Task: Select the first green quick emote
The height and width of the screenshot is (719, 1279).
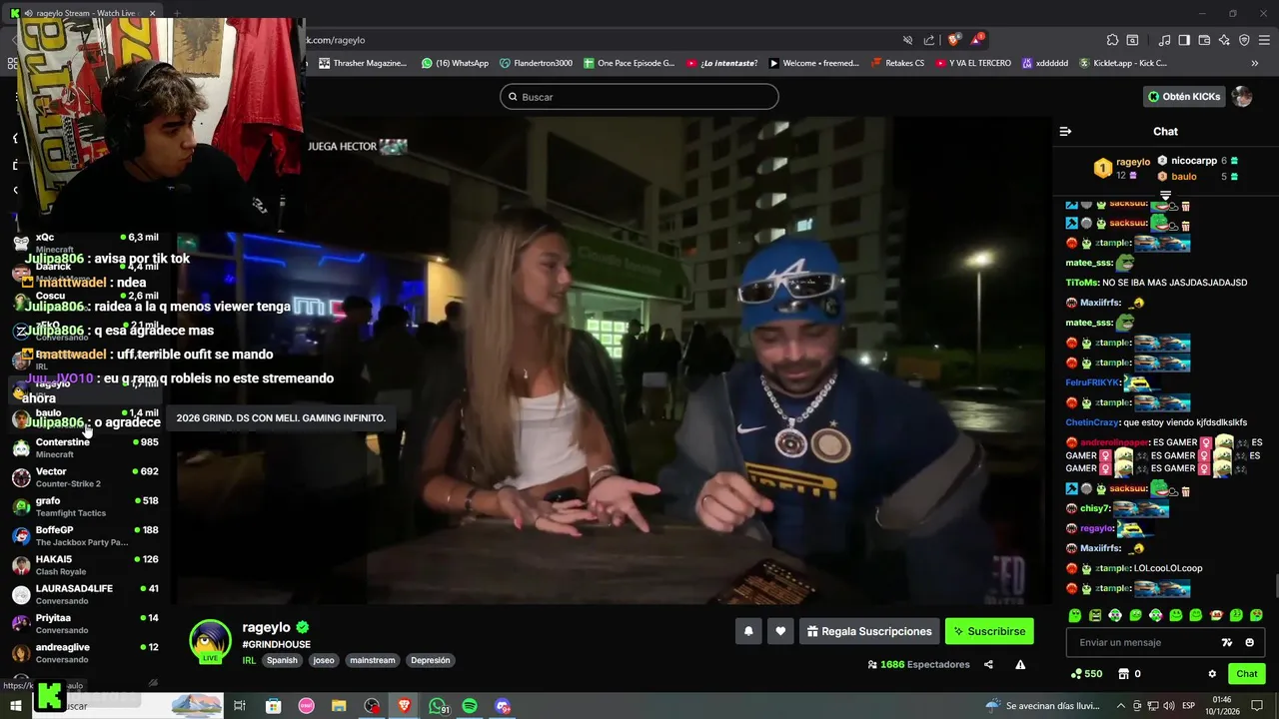Action: pos(1075,615)
